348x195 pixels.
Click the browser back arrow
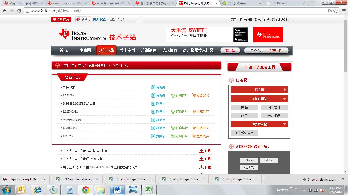[x=5, y=11]
